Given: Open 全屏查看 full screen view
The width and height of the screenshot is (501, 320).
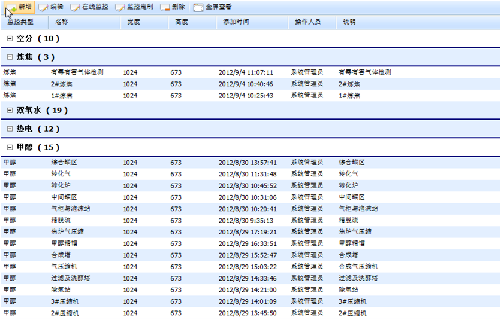Looking at the screenshot, I should pyautogui.click(x=213, y=7).
